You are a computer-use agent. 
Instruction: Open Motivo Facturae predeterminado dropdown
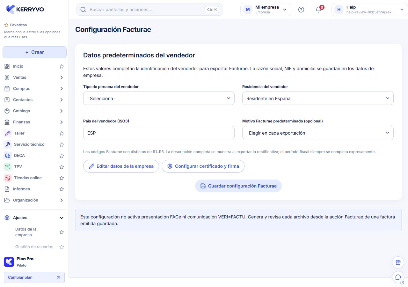pos(318,133)
